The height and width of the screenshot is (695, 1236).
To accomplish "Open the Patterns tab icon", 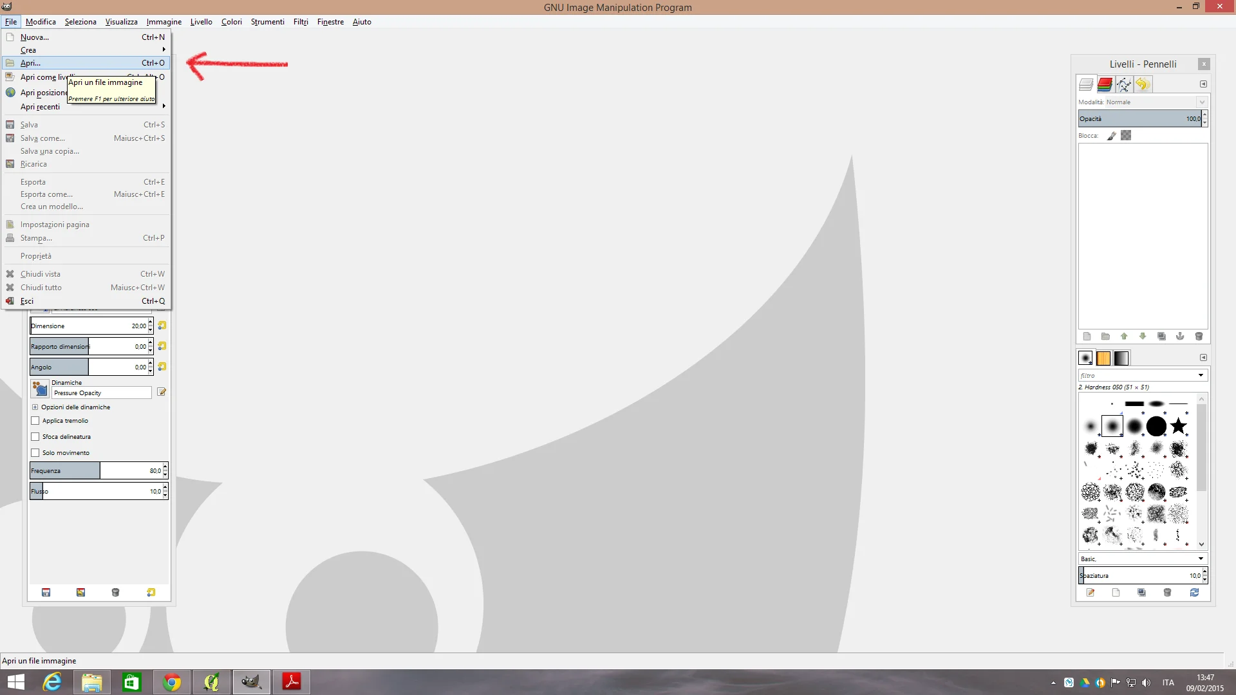I will 1103,358.
